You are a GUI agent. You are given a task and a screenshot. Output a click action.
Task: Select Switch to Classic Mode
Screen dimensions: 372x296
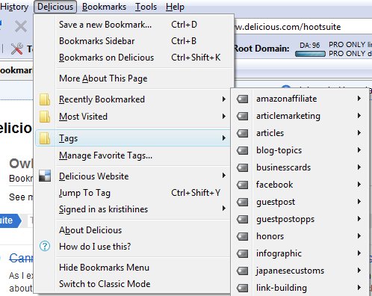[132, 284]
